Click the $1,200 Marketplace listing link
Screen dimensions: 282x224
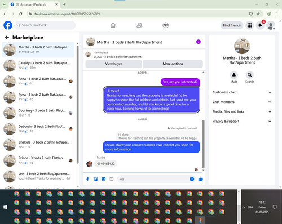click(117, 57)
